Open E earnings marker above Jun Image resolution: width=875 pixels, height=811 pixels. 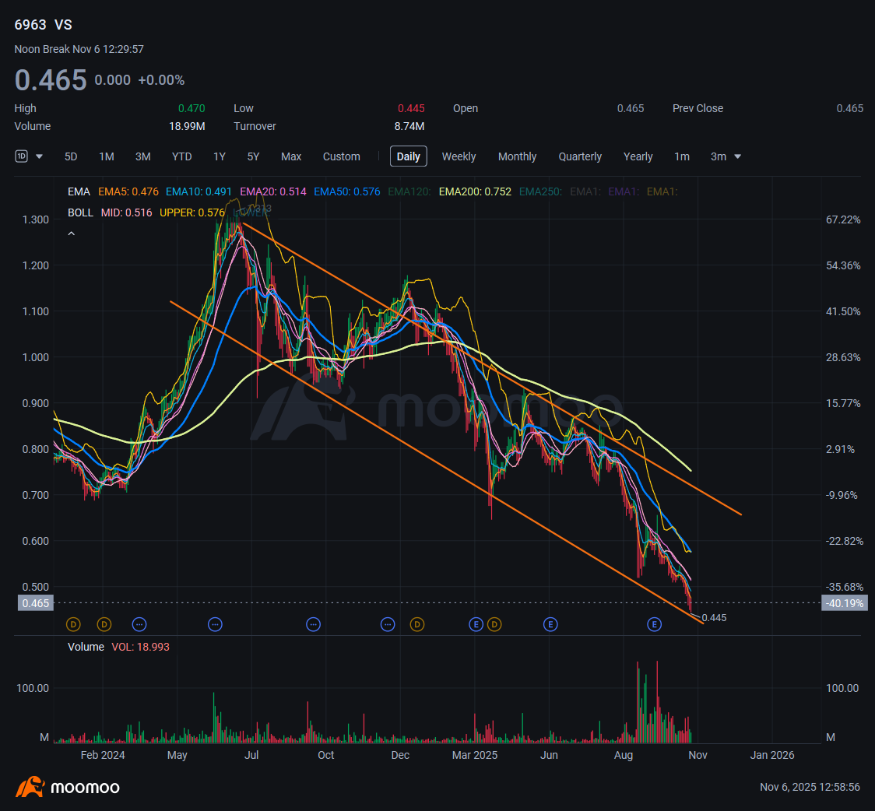(x=551, y=625)
